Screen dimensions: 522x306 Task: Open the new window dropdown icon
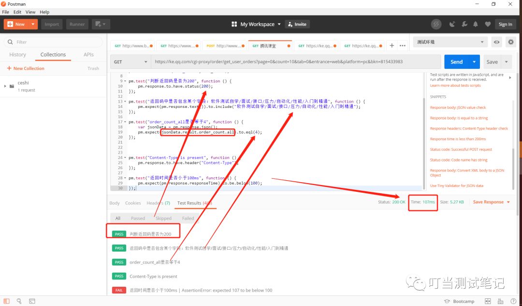point(101,24)
